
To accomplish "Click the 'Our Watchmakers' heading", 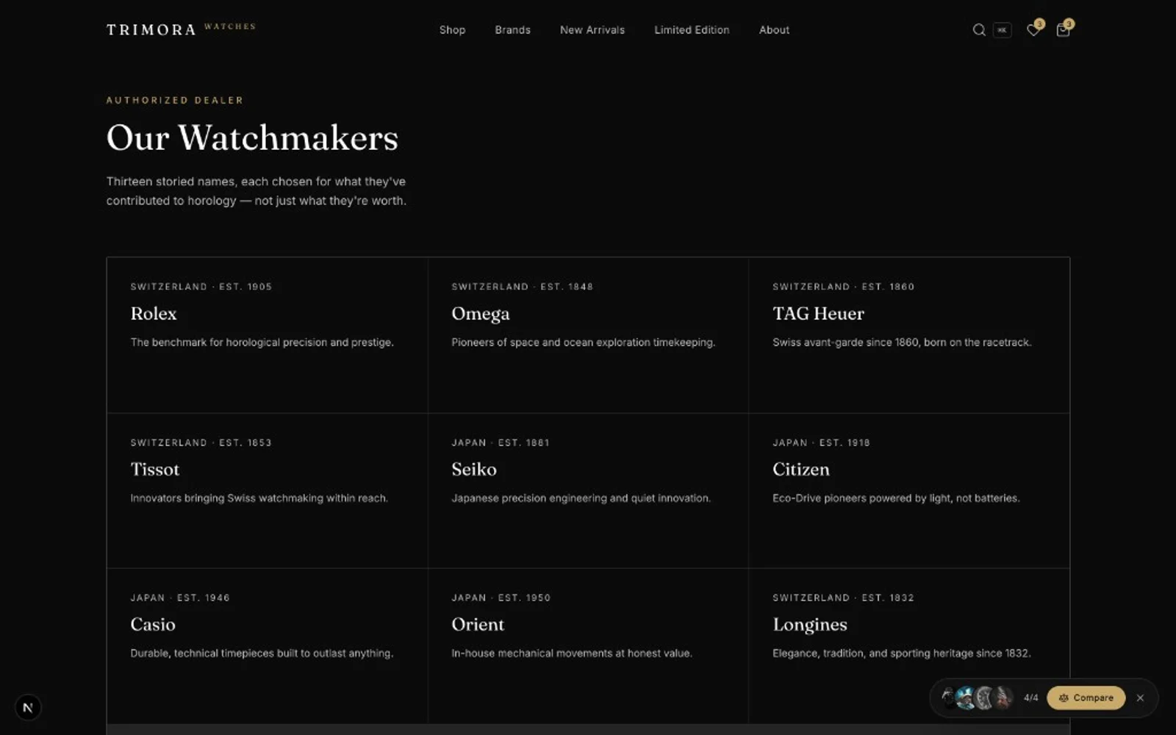I will pos(252,137).
